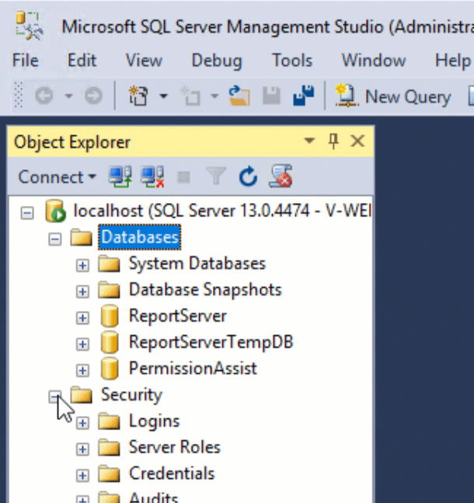
Task: Open the Object Explorer window position dropdown
Action: coord(309,141)
